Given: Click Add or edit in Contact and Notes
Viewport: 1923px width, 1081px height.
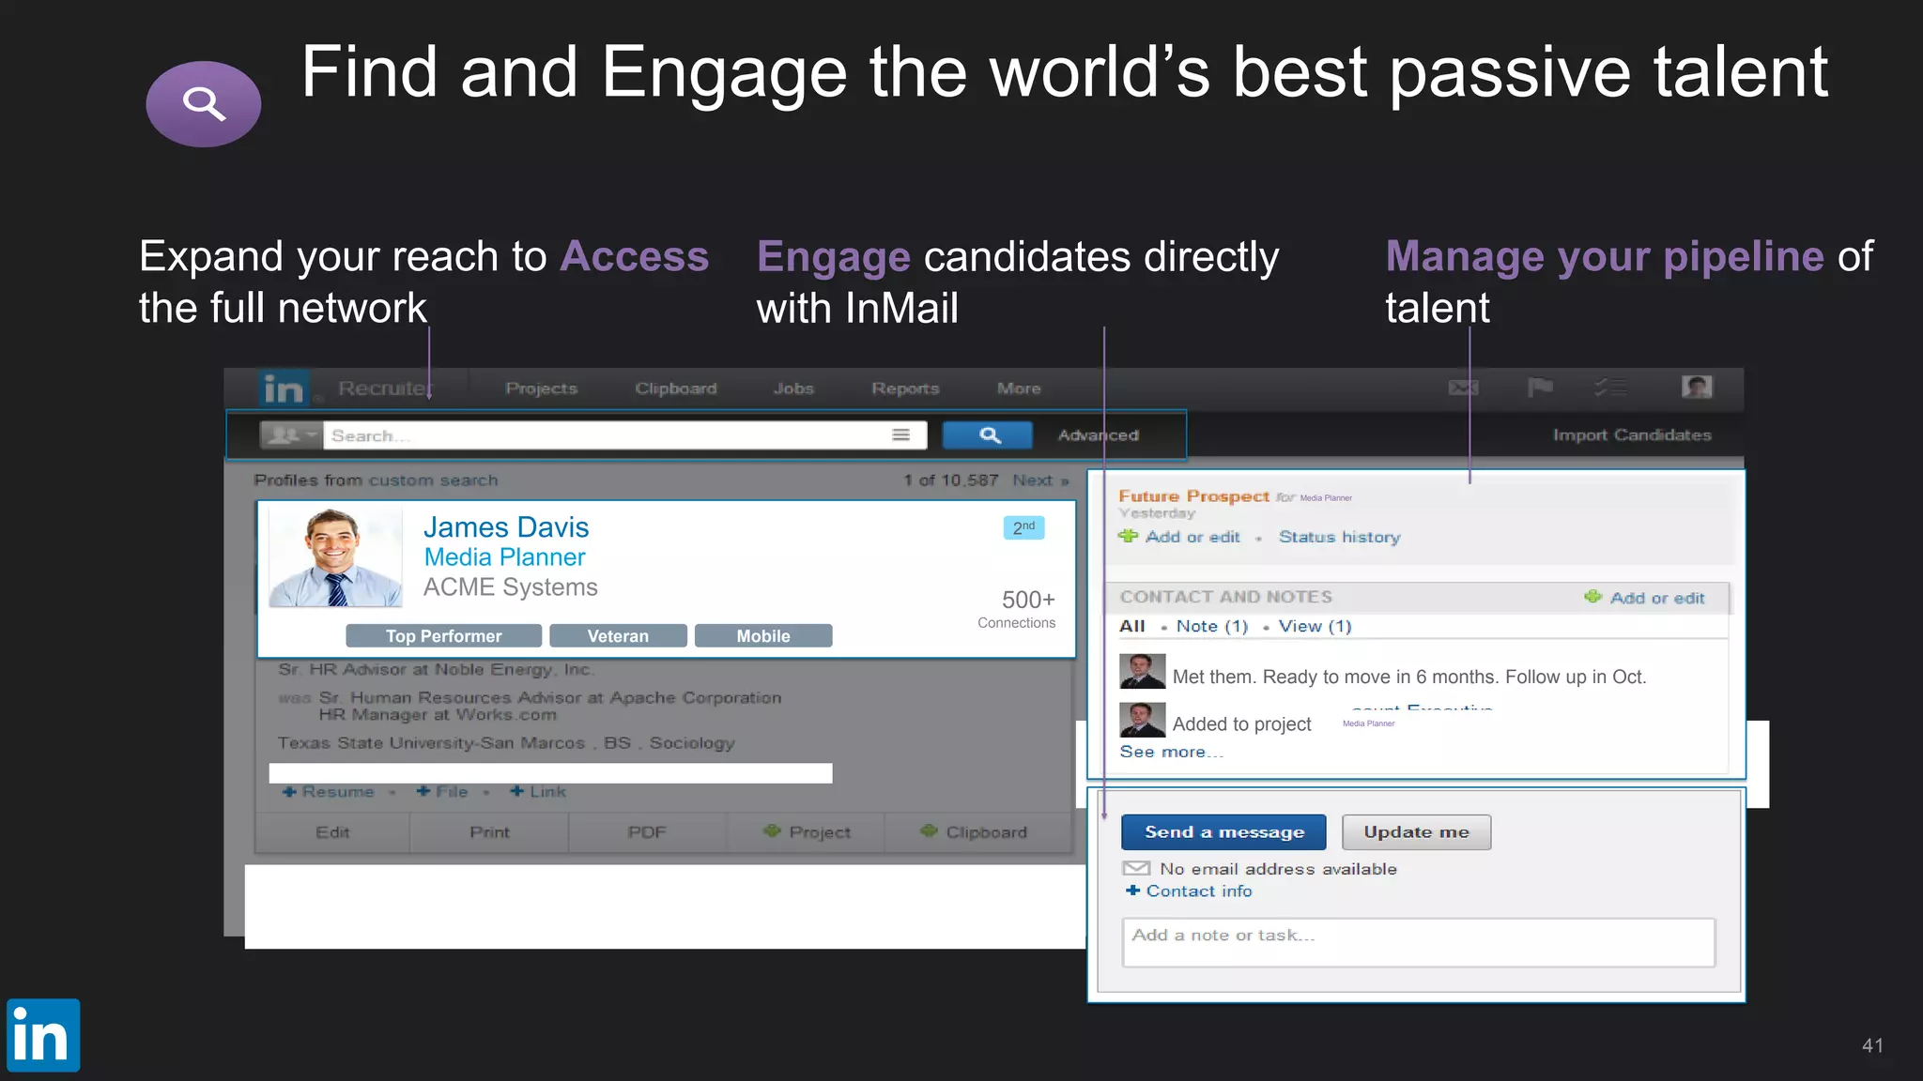Looking at the screenshot, I should tap(1644, 598).
